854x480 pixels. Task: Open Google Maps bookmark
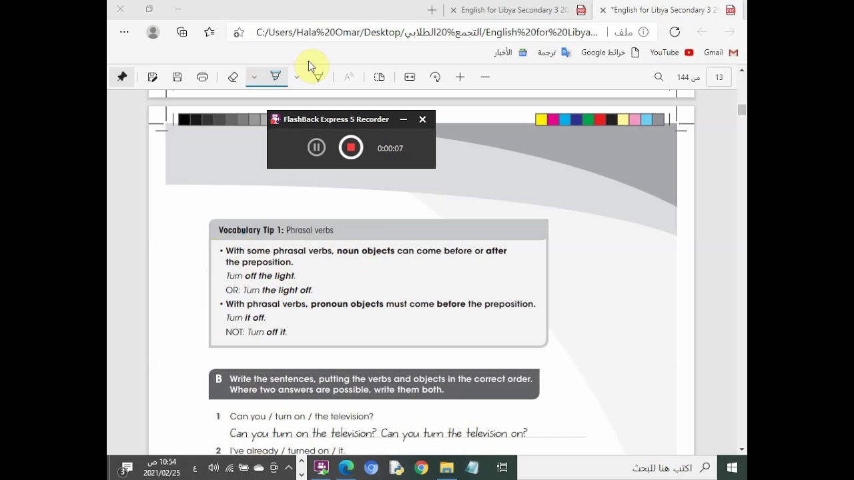pyautogui.click(x=610, y=53)
